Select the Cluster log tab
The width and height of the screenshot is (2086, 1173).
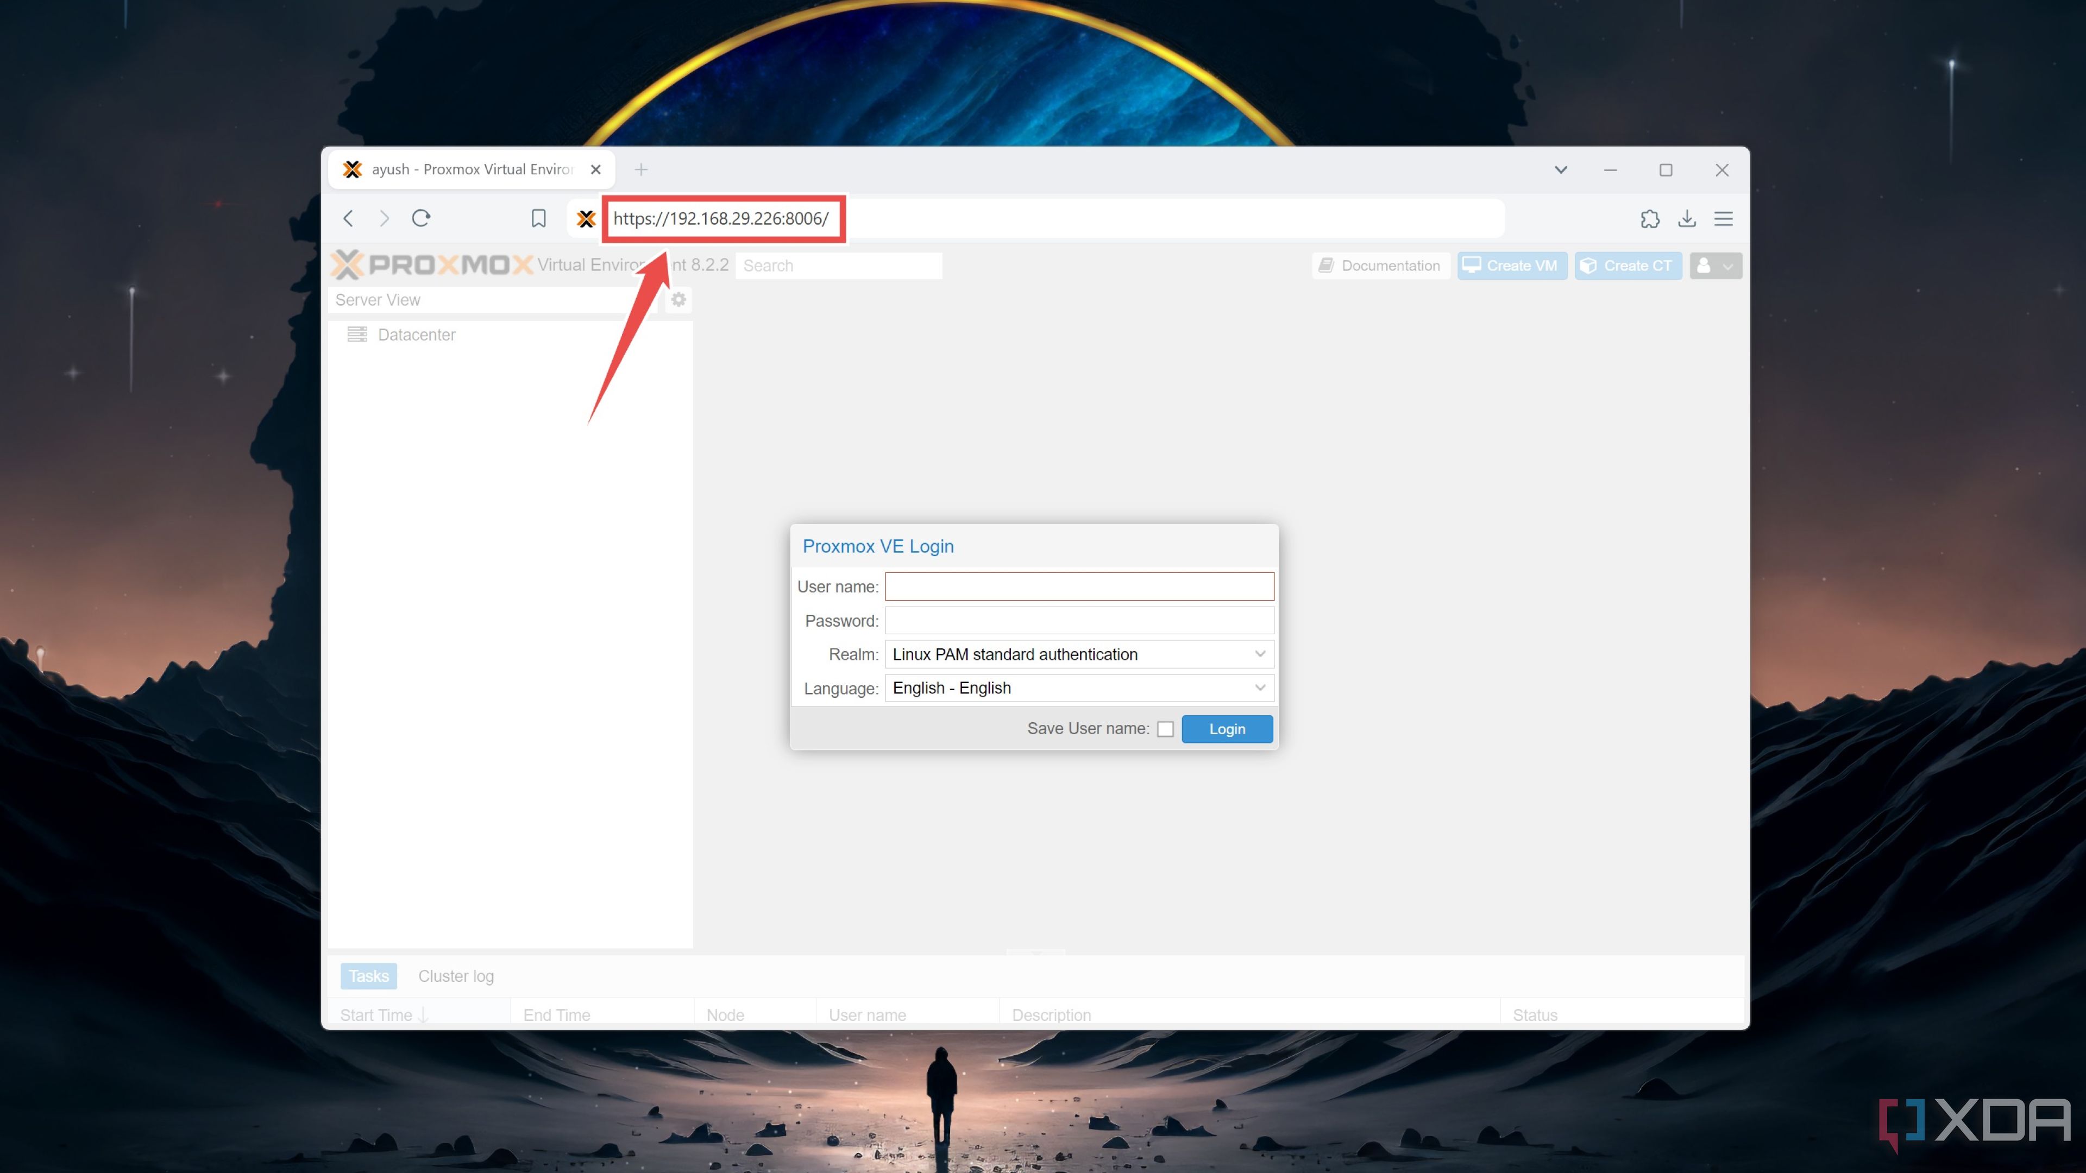pos(456,975)
